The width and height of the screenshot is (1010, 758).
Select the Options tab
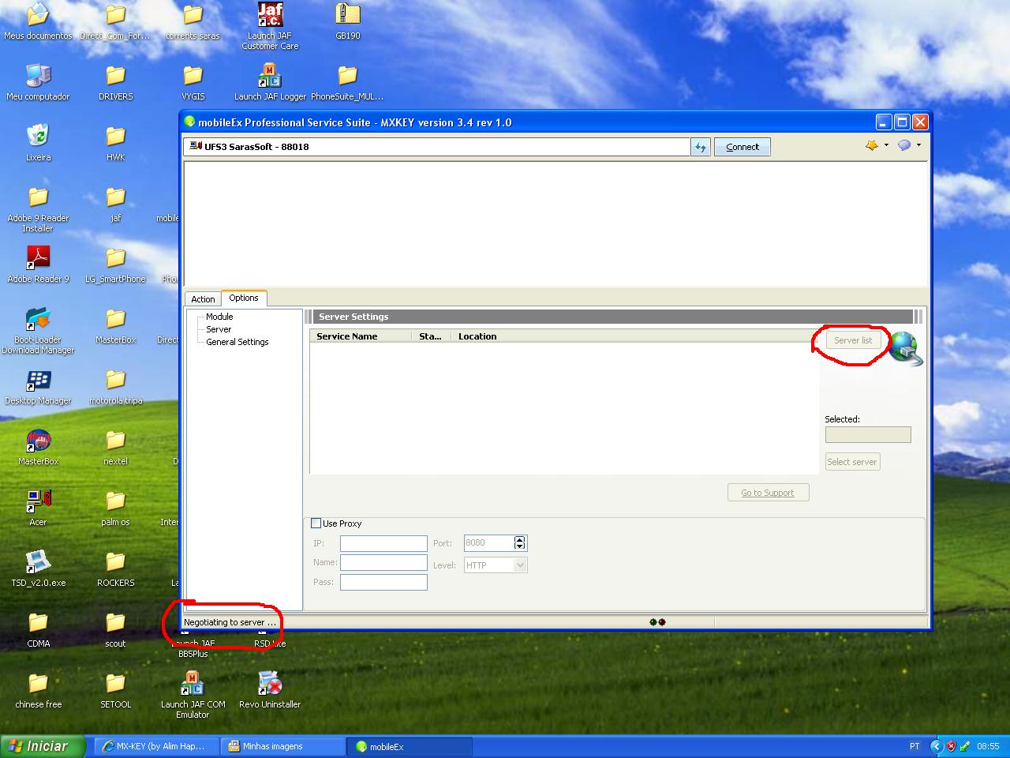(244, 298)
